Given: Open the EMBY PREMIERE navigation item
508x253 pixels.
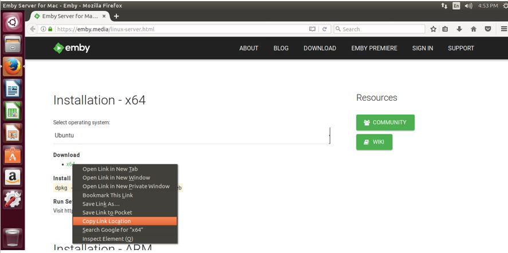Looking at the screenshot, I should tap(374, 48).
